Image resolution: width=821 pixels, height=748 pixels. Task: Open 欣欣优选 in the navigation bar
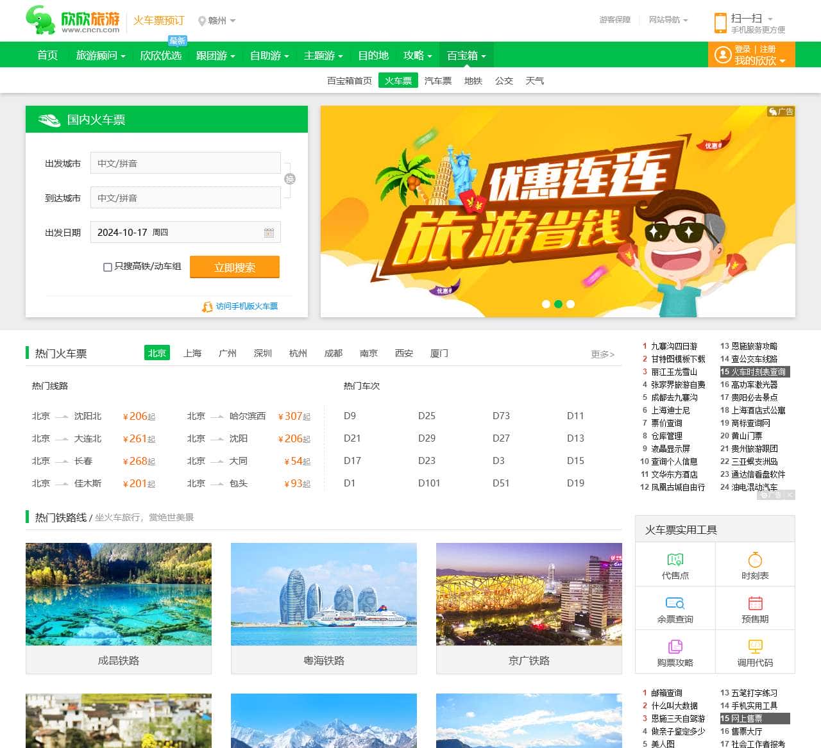point(160,56)
